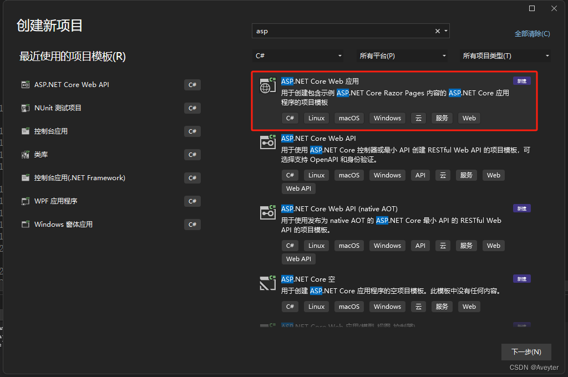
Task: Click the C# tag under ASP.NET Core 空
Action: [290, 307]
